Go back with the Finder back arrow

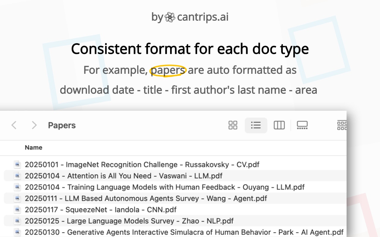pyautogui.click(x=14, y=125)
